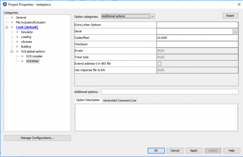Open Help for project properties
243x157 pixels.
231,151
